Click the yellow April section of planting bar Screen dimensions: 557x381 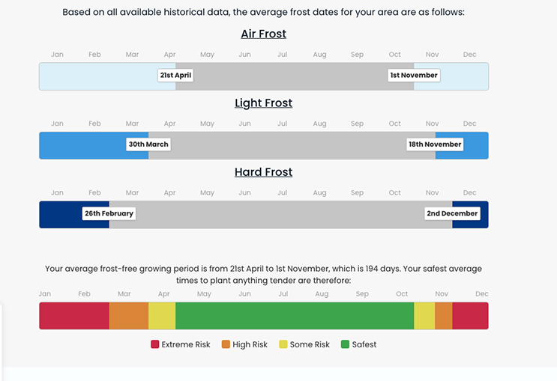point(162,316)
